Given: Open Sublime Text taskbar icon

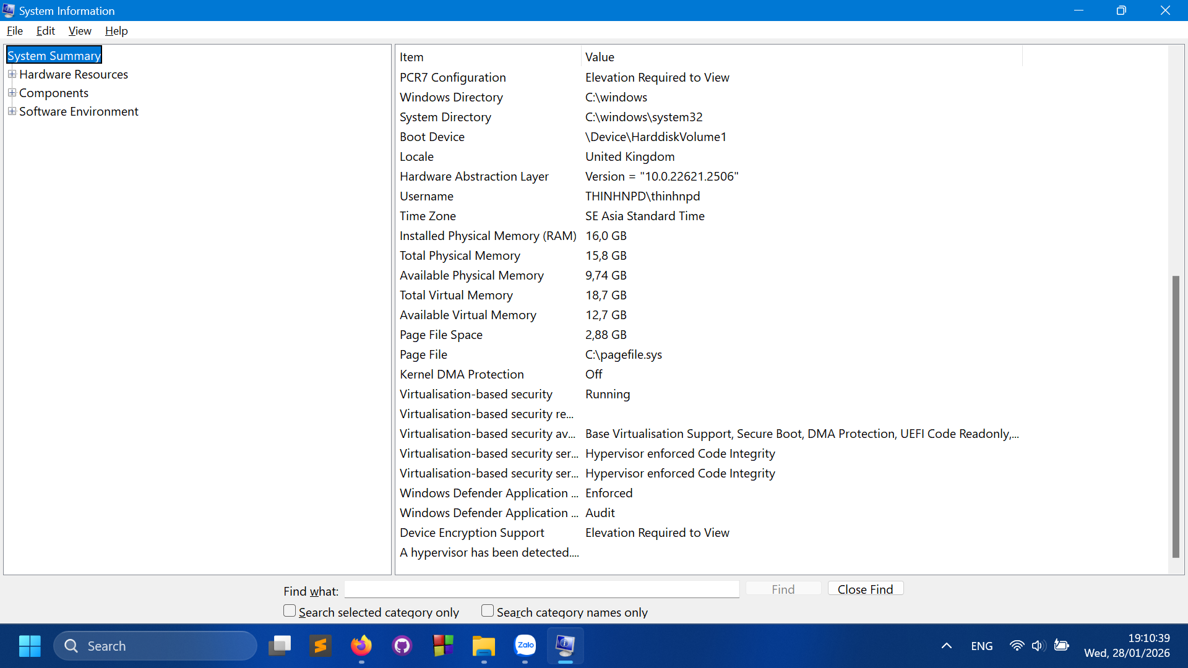Looking at the screenshot, I should coord(321,646).
